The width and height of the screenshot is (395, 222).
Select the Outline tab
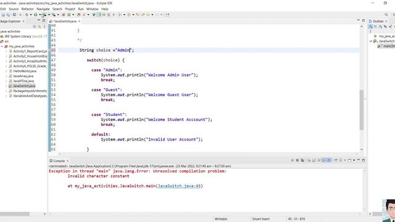(x=378, y=22)
